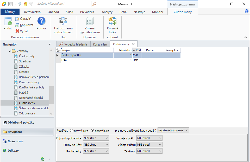The height and width of the screenshot is (162, 250).
Task: Open XML prenosy in navigator
Action: (27, 113)
